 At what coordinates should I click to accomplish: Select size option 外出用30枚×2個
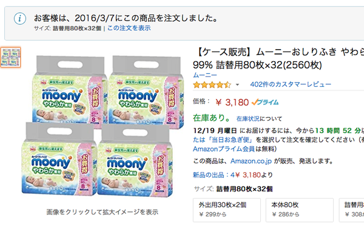[227, 210]
